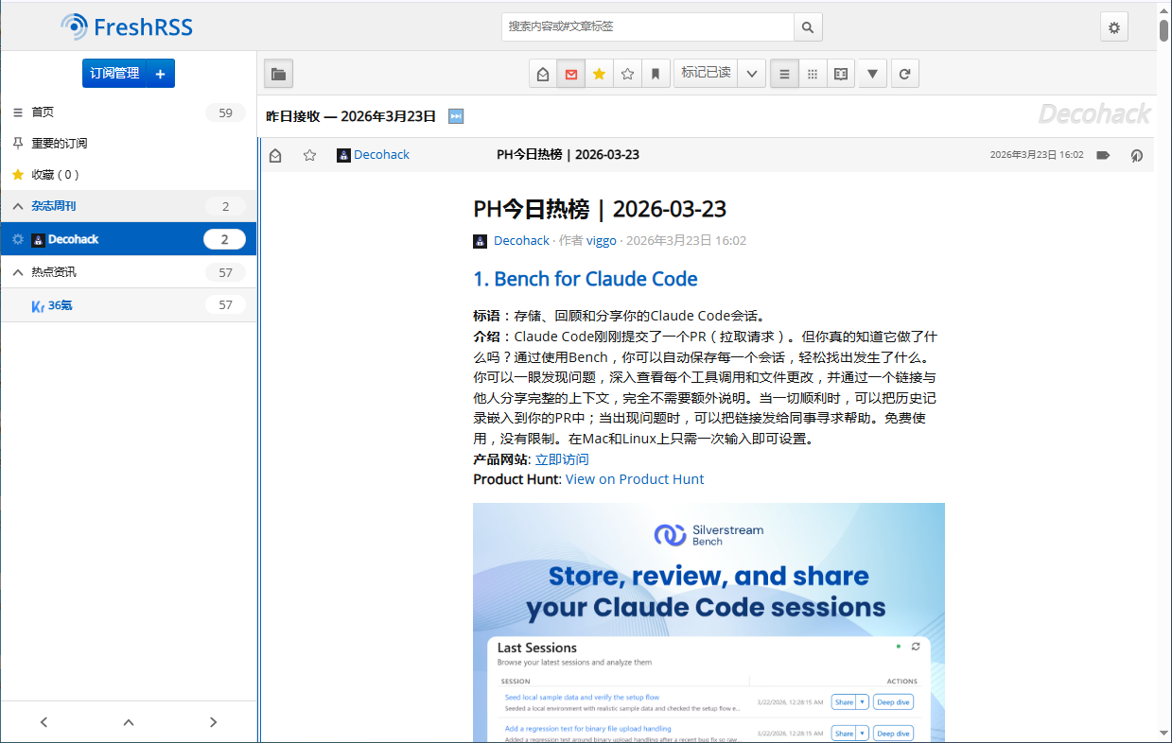Switch to reader view layout
The height and width of the screenshot is (743, 1172).
coord(839,74)
